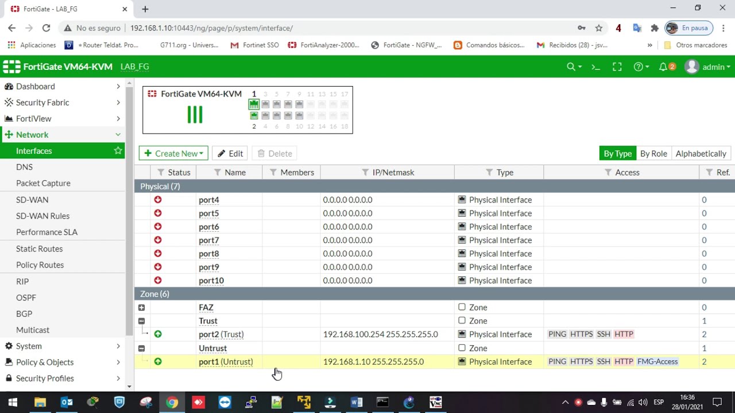Image resolution: width=735 pixels, height=413 pixels.
Task: Open Policy Routes page
Action: click(40, 264)
